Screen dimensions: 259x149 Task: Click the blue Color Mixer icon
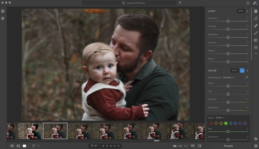(x=242, y=71)
